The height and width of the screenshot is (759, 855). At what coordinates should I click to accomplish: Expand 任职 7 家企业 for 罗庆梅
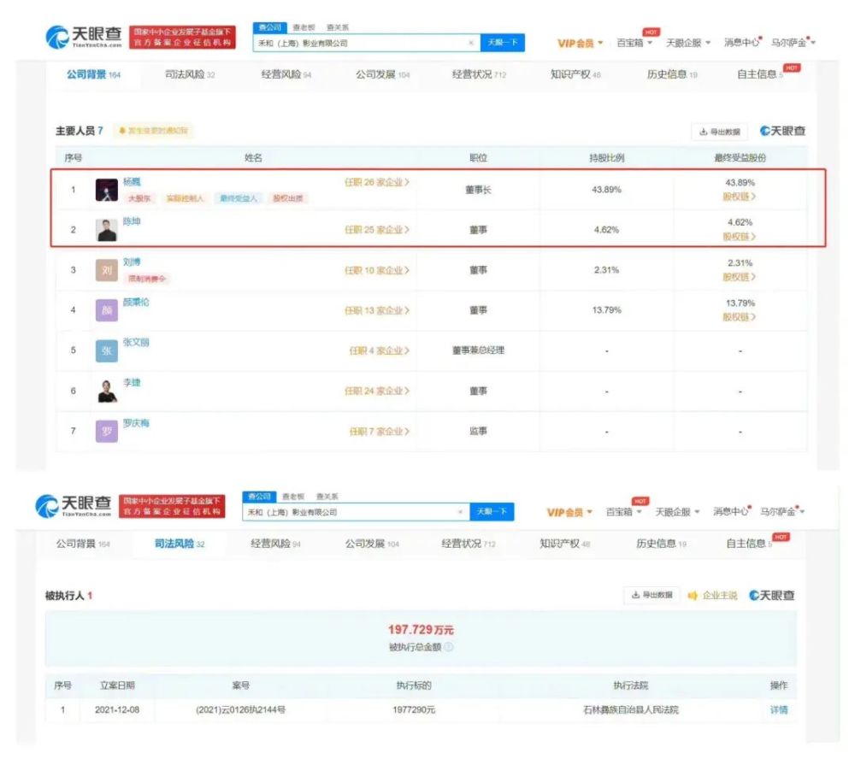(x=379, y=432)
